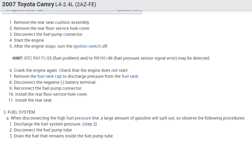The width and height of the screenshot is (252, 141).
Task: Click step "Remove the rear seat cushion assembly"
Action: pos(52,22)
